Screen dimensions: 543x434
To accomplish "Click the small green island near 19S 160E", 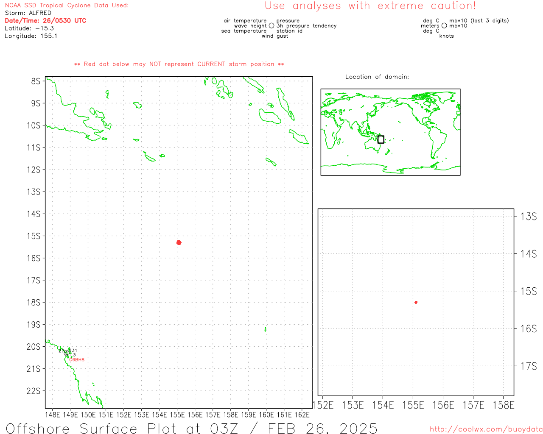I will point(266,329).
